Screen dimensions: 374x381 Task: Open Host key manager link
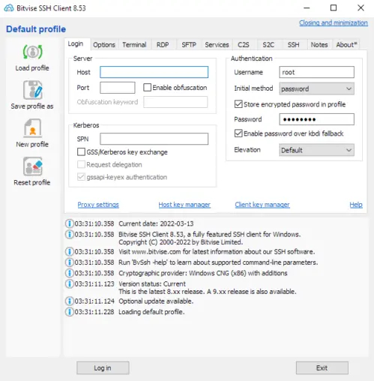(184, 205)
